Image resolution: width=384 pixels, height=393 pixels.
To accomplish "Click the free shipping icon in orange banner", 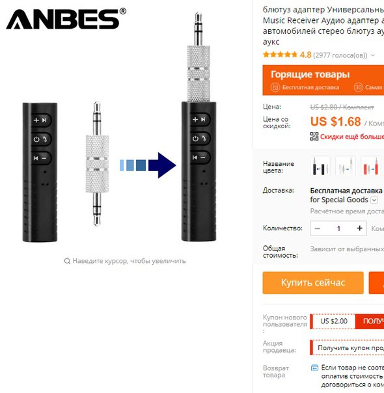I will (275, 87).
